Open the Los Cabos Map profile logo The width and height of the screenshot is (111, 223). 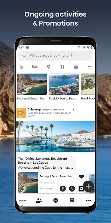21,113
